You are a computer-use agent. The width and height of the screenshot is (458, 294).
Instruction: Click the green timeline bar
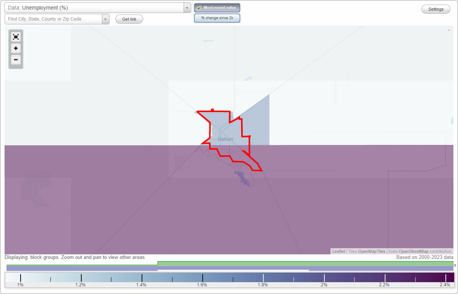(x=305, y=264)
